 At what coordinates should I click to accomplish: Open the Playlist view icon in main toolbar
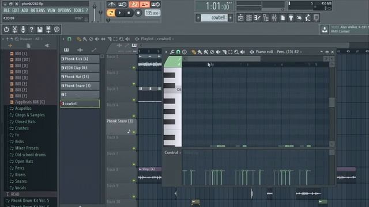click(x=240, y=18)
